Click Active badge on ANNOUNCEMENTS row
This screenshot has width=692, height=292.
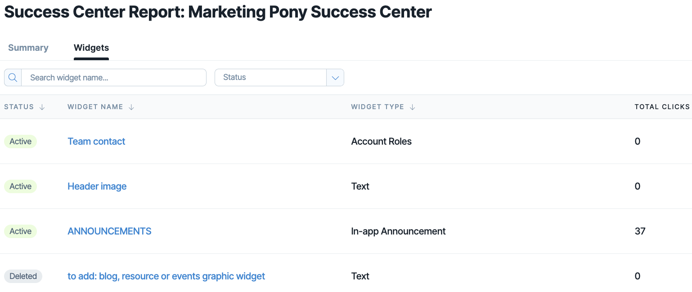pos(21,231)
